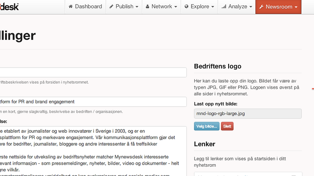Viewport: 314px width, 176px height.
Task: Click the Dashboard home icon
Action: tap(70, 7)
